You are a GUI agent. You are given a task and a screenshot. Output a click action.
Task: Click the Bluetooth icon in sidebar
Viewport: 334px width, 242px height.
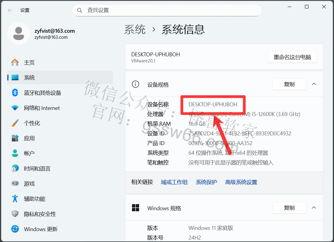15,93
